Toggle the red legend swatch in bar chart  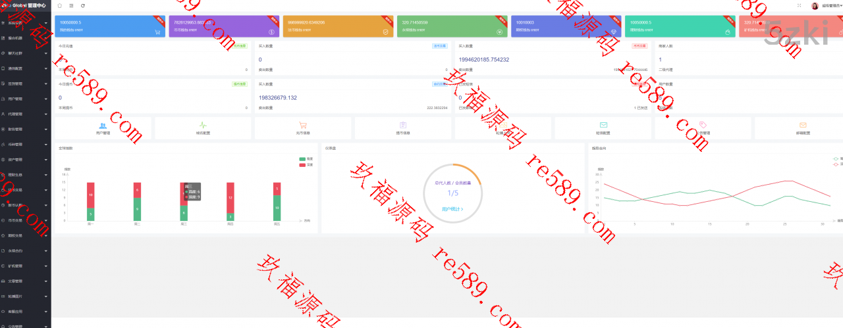click(302, 164)
